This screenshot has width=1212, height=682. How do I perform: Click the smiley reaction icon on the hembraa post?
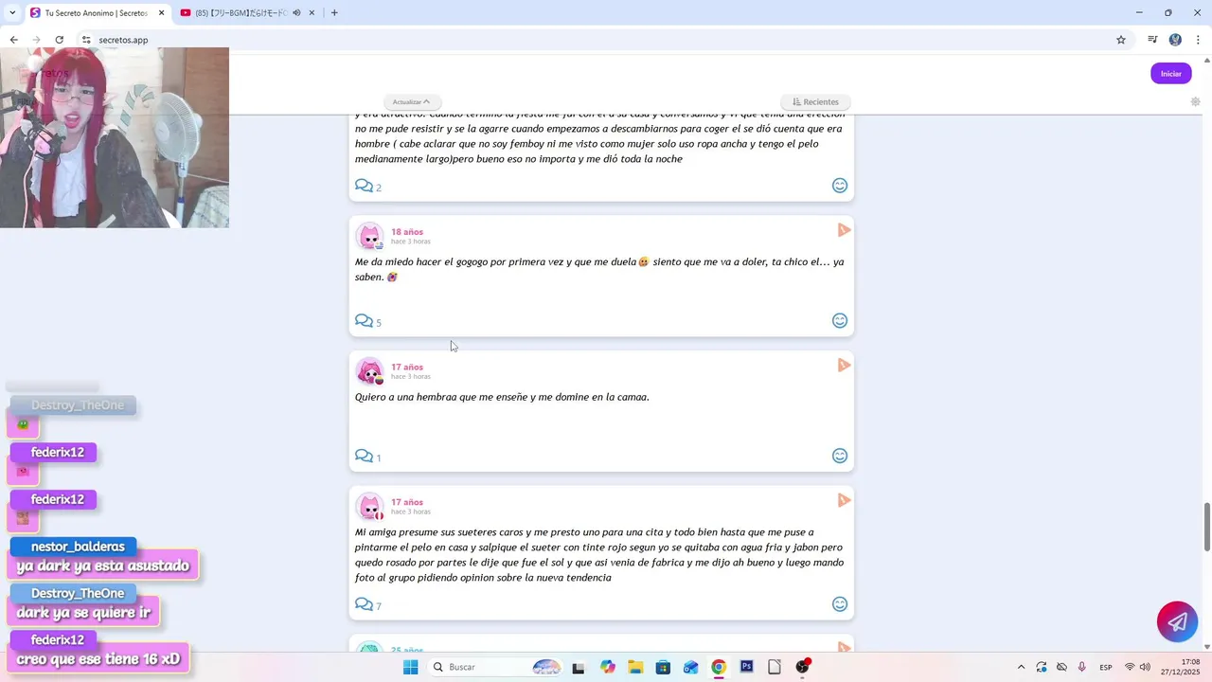pos(840,457)
